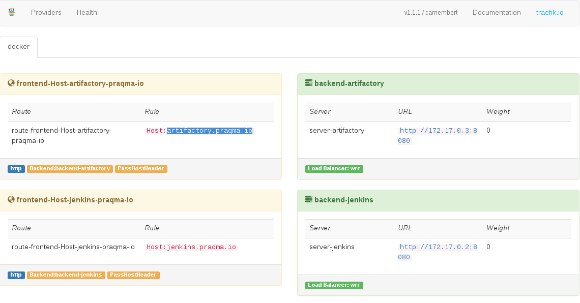Viewport: 580px width, 303px height.
Task: Click the Host:jenkins.praqma.io rule text
Action: pyautogui.click(x=191, y=247)
